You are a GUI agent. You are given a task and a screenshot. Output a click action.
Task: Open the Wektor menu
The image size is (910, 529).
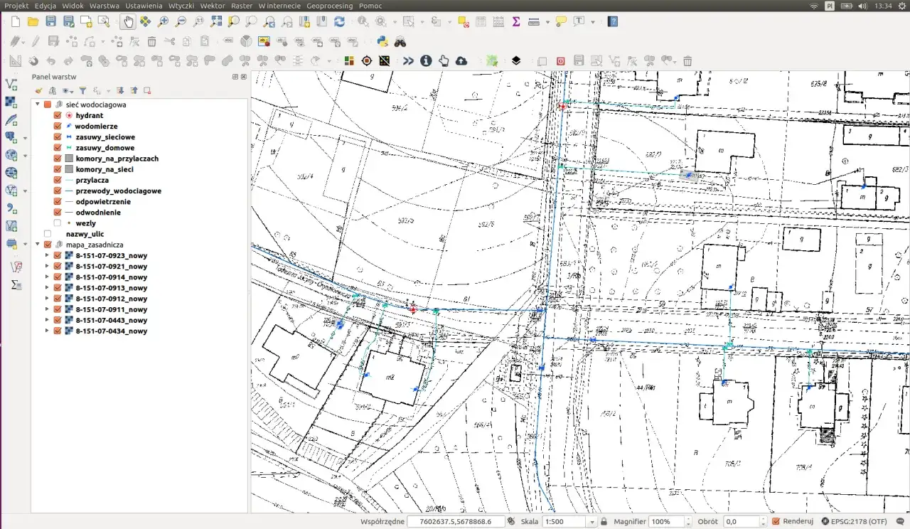tap(213, 6)
